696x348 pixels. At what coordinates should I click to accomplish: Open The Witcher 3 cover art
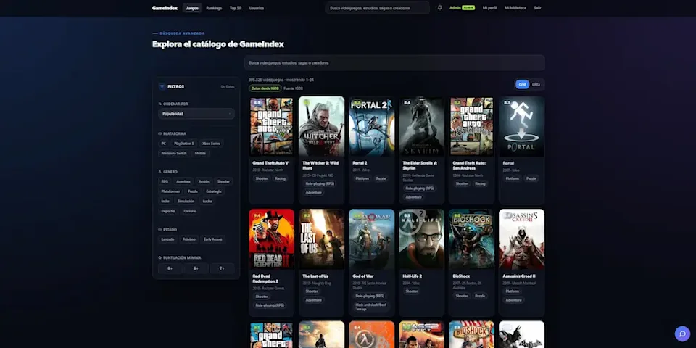point(322,126)
